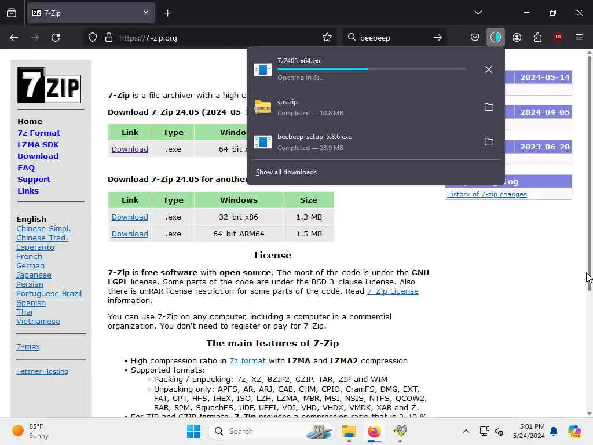Switch language to Vietnamese
Image resolution: width=593 pixels, height=445 pixels.
38,321
